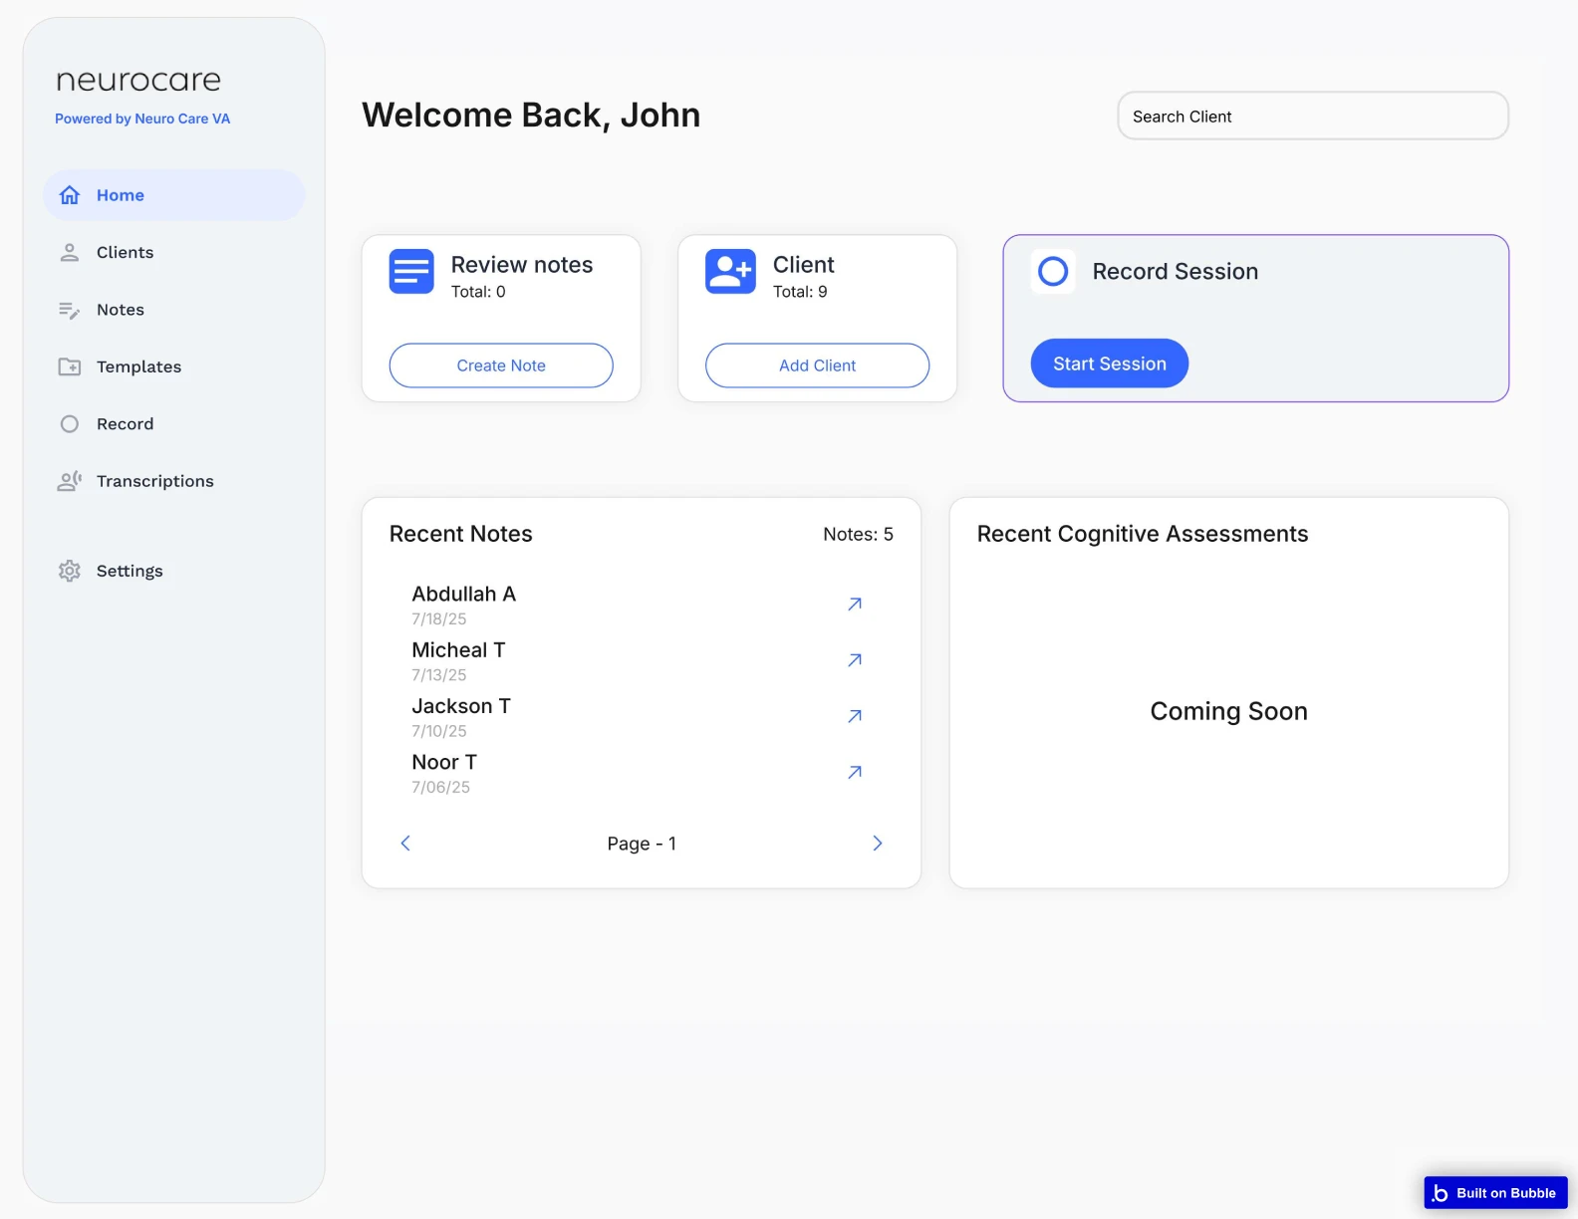Click the Client add-person icon
Image resolution: width=1578 pixels, height=1219 pixels.
pyautogui.click(x=730, y=271)
